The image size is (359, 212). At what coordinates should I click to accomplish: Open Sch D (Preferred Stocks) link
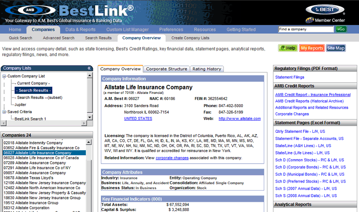click(311, 182)
